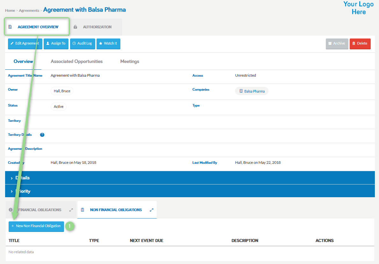
Task: Click the expand arrows icon on Financial Obligations
Action: click(x=71, y=210)
